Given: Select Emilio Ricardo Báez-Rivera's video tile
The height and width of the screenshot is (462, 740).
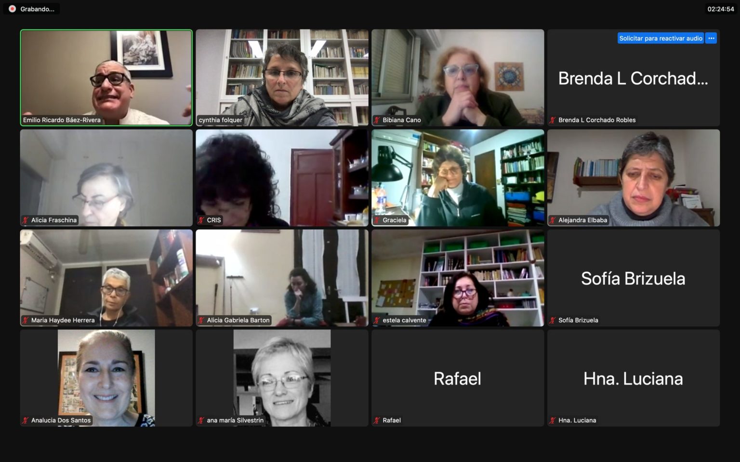Looking at the screenshot, I should [x=106, y=77].
